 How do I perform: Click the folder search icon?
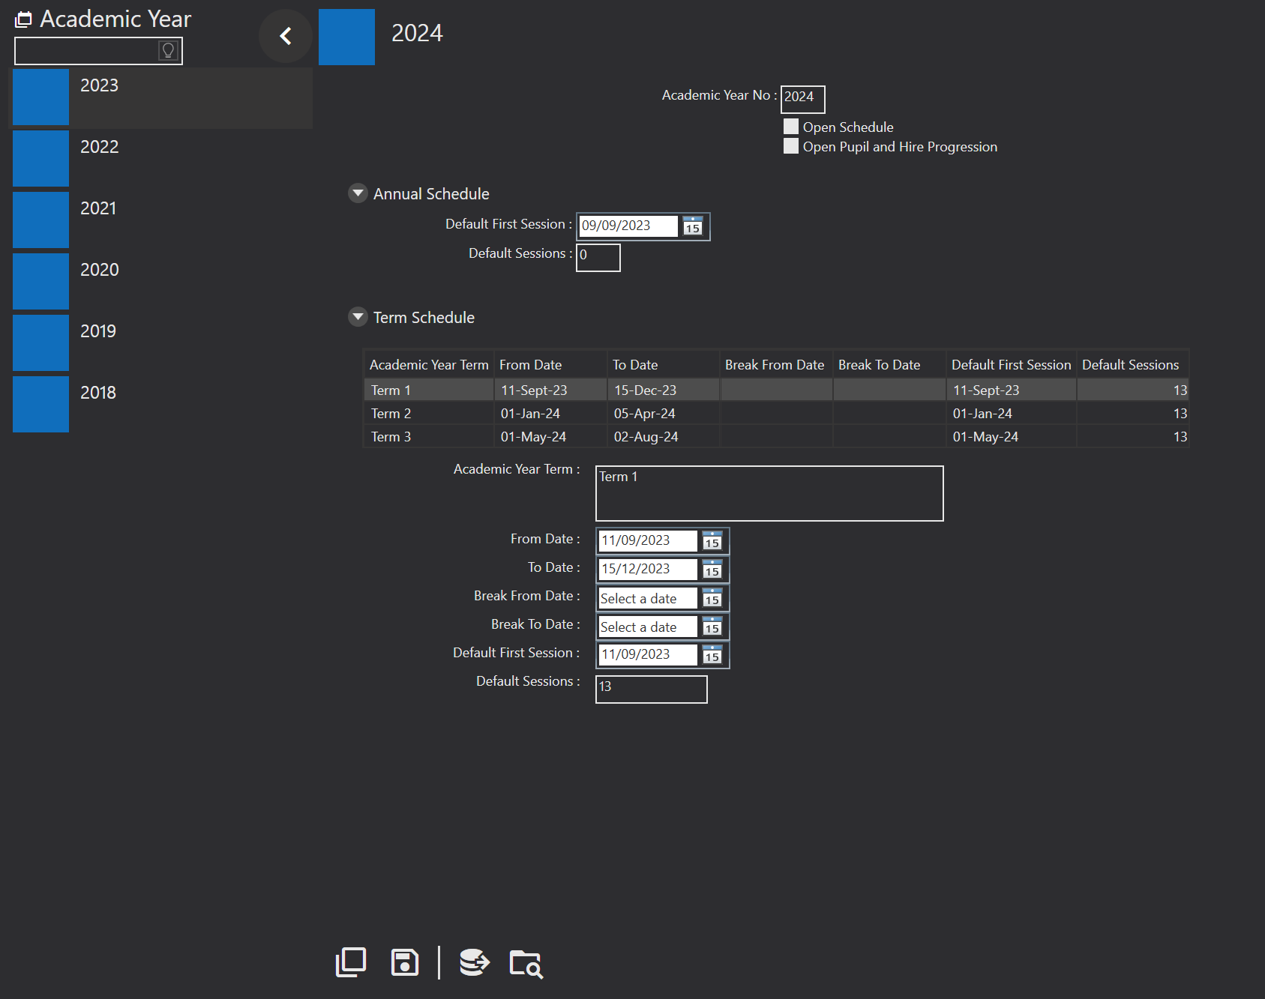click(x=526, y=963)
